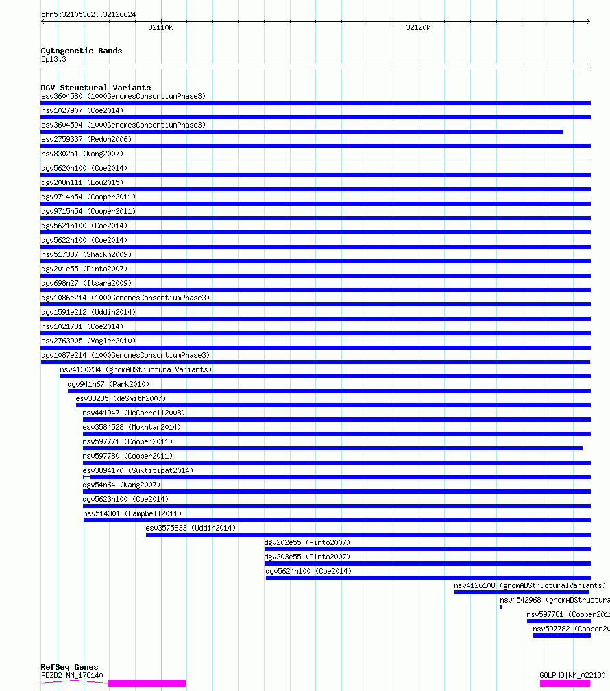
Task: Open dgv1591e212 (Uddin2014) entry
Action: pos(88,312)
